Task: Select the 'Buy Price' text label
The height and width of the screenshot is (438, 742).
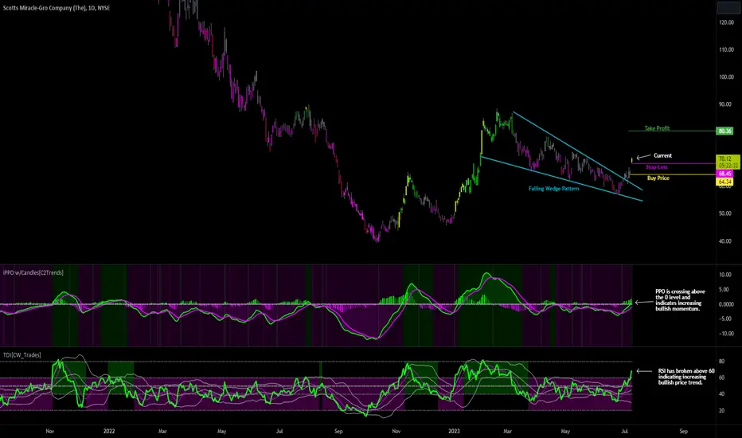Action: pos(658,178)
